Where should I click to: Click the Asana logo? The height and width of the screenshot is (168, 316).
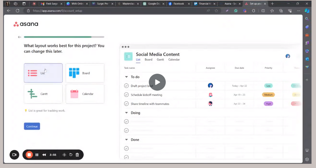pyautogui.click(x=26, y=24)
